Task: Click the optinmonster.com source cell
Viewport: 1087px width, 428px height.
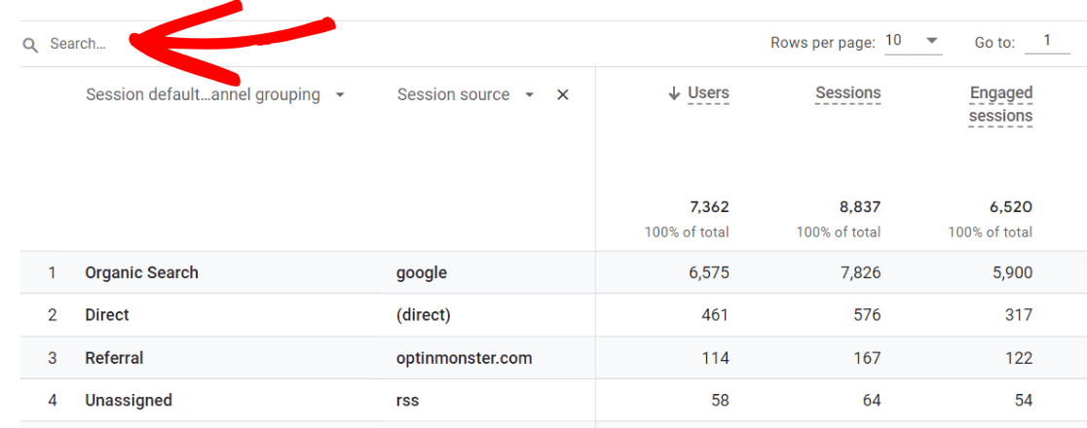Action: pos(464,358)
